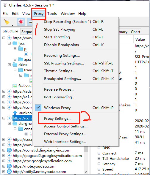Viewport: 150px width, 175px height.
Task: Toggle the red Record button in toolbar
Action: [21, 22]
